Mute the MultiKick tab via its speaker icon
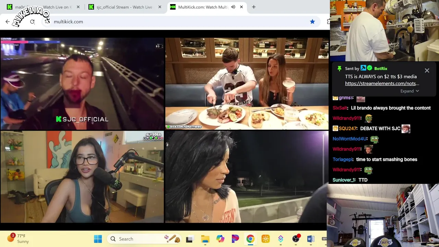 [x=233, y=7]
